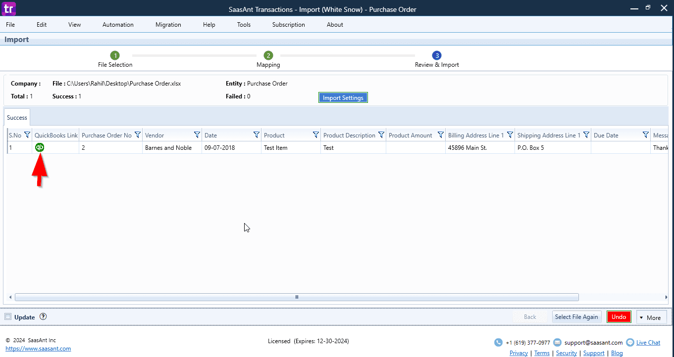Click the '+1 (619) 377-0977' phone number
Screen dimensions: 674x357
[x=527, y=342]
